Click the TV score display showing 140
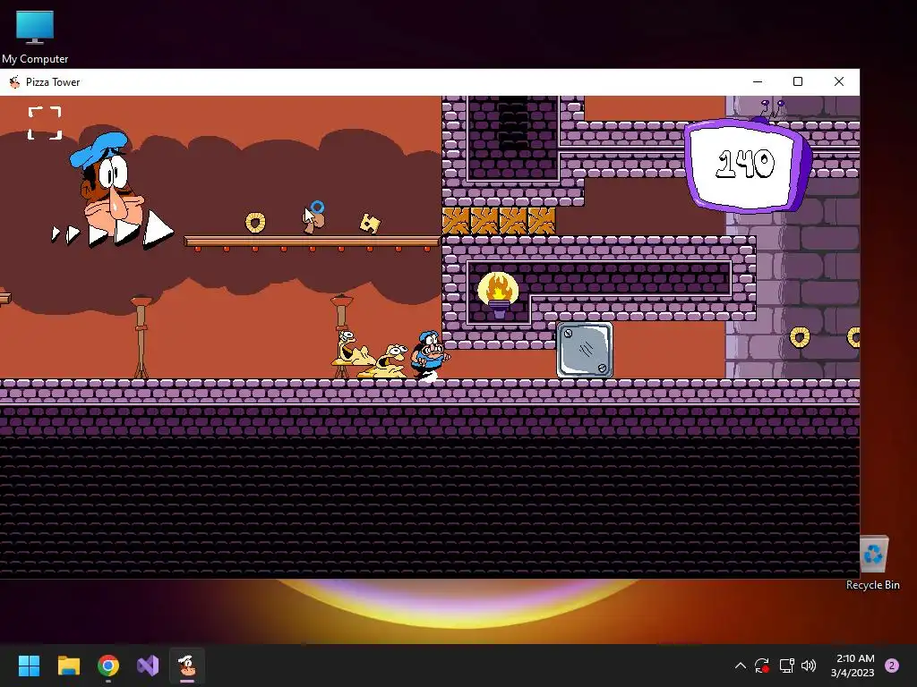 pyautogui.click(x=748, y=164)
